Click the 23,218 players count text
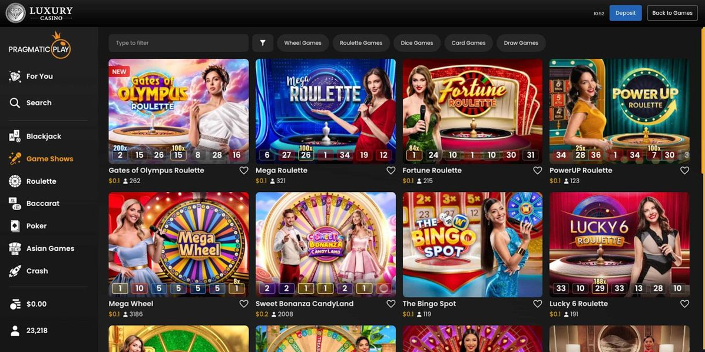This screenshot has width=705, height=352. pyautogui.click(x=37, y=331)
